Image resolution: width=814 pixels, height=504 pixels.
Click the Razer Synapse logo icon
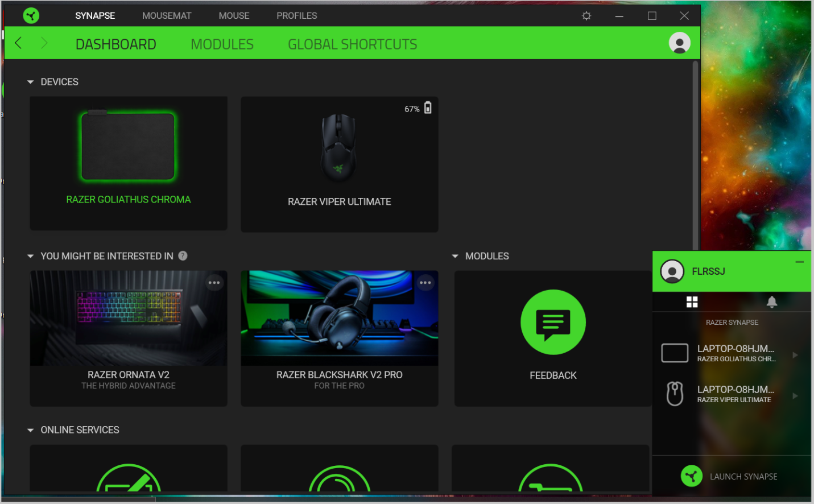[x=31, y=15]
